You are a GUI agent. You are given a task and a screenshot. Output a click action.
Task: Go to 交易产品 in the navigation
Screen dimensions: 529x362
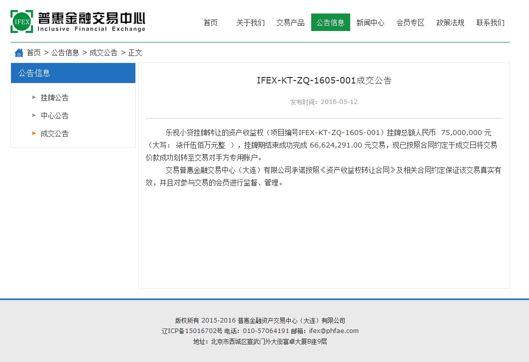click(x=290, y=22)
